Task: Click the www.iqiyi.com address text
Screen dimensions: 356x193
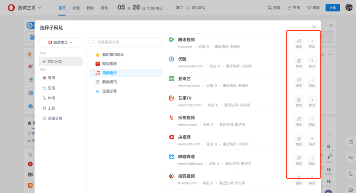Action: 189,86
